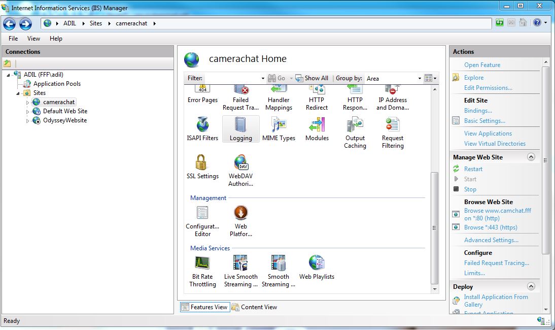Collapse the Deploy section
The height and width of the screenshot is (330, 555).
[x=531, y=286]
